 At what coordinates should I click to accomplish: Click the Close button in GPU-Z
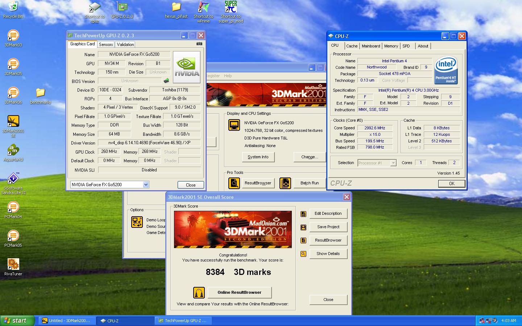191,185
